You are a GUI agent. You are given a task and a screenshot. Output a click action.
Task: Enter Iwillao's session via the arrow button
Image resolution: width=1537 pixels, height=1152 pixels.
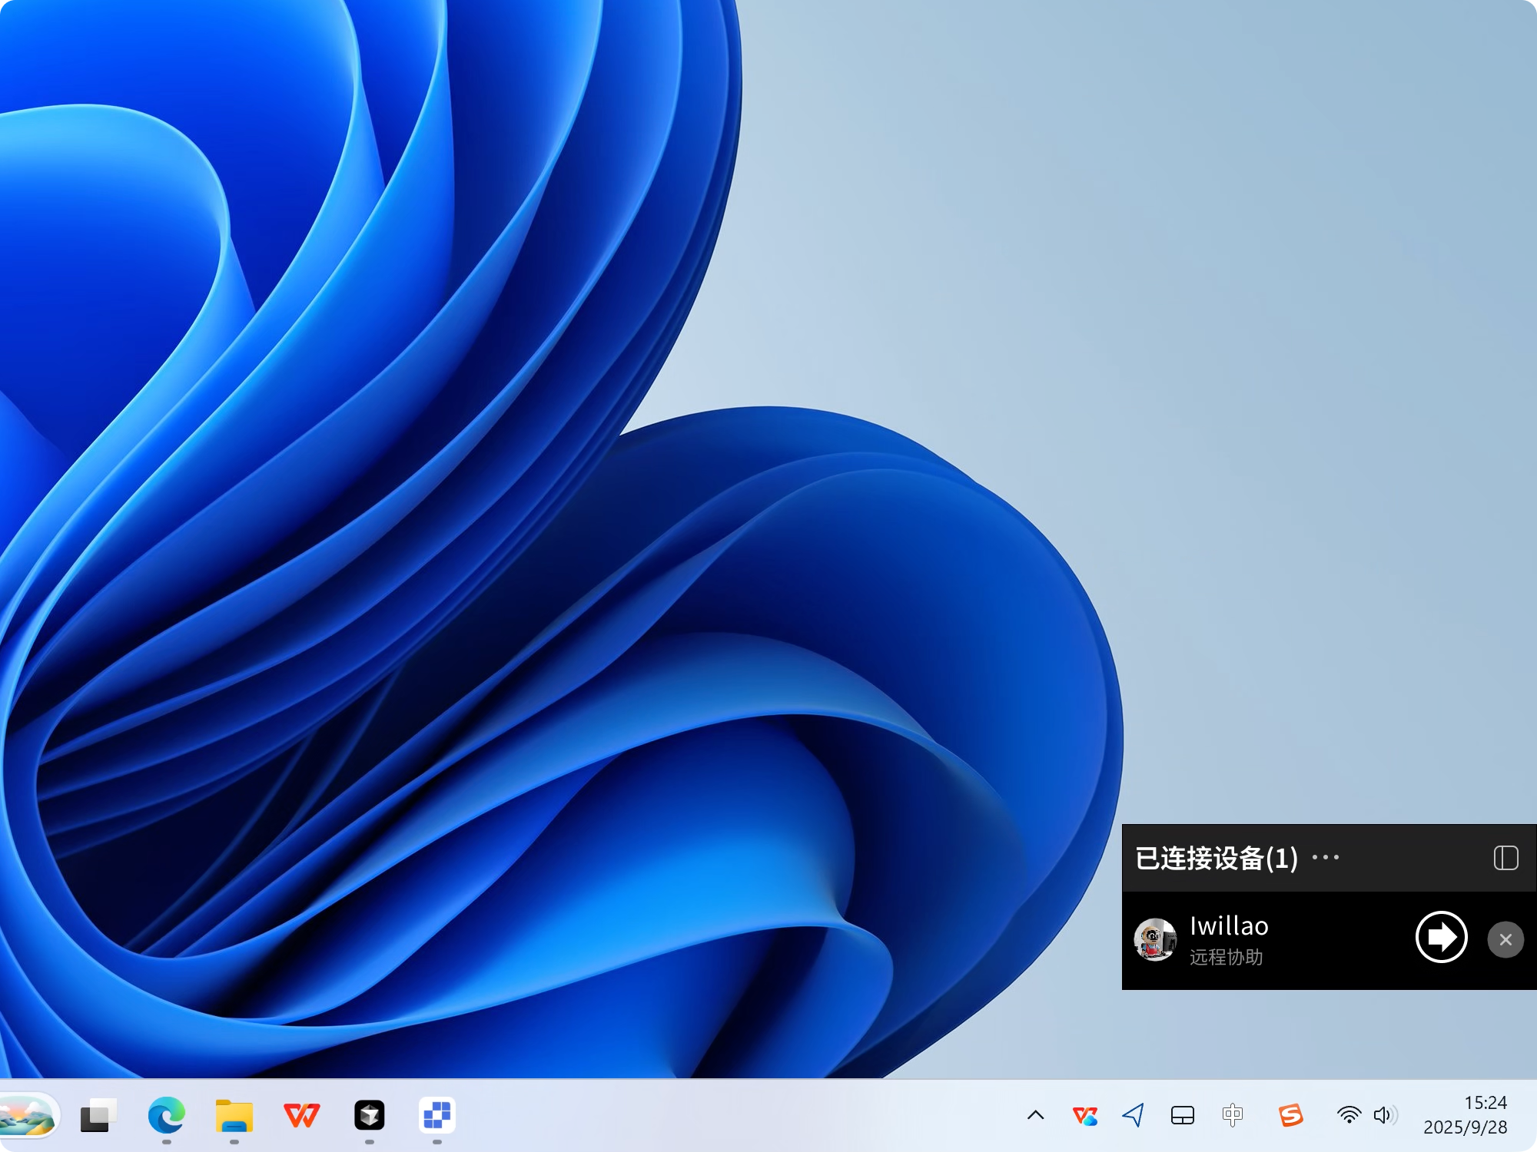point(1441,938)
